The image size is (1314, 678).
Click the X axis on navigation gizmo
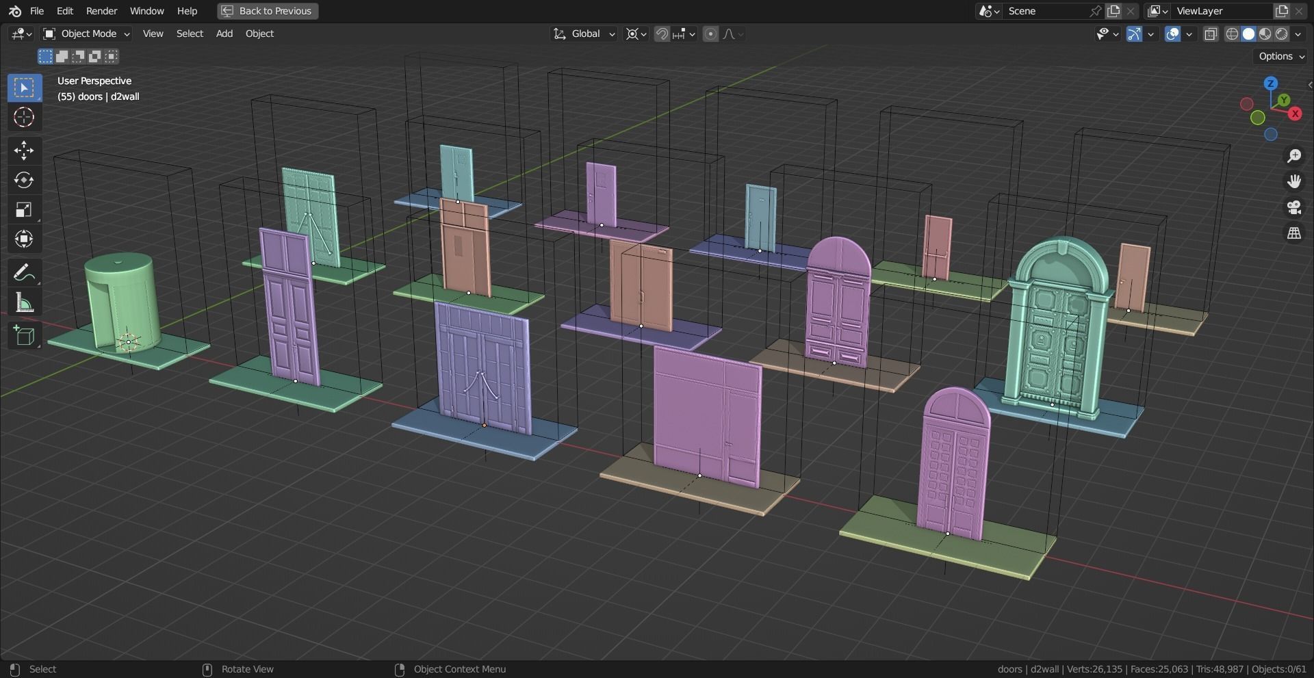point(1295,114)
